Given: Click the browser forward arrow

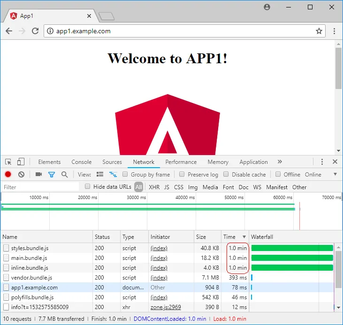Looking at the screenshot, I should pos(22,31).
